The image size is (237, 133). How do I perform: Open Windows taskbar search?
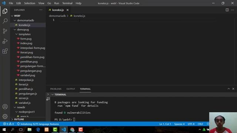click(x=13, y=130)
